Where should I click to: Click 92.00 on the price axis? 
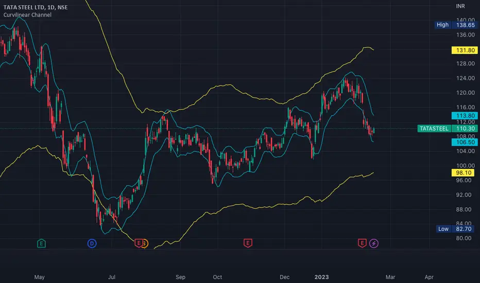point(464,195)
